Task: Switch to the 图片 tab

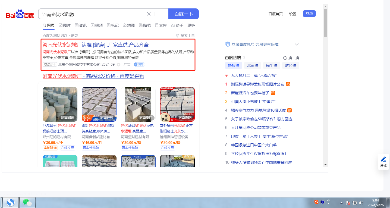Action: point(65,25)
